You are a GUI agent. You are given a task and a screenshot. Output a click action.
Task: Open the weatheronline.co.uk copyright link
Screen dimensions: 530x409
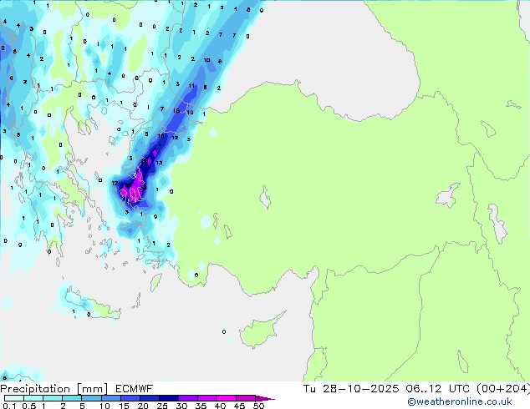pos(459,401)
